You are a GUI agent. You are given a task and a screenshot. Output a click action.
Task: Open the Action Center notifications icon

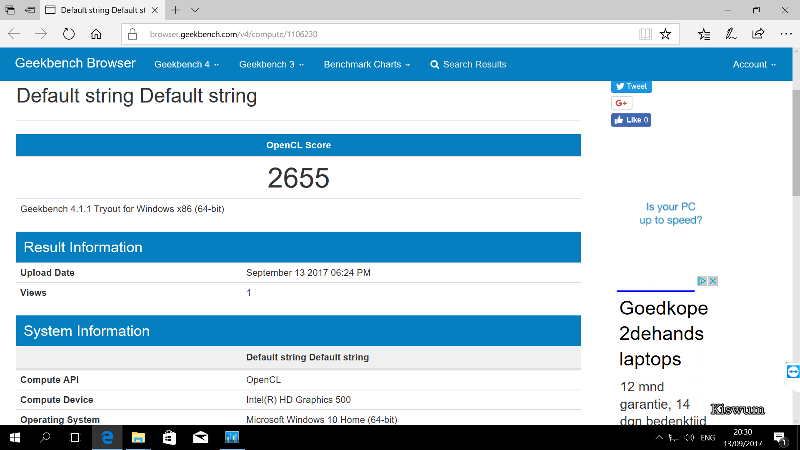pos(781,438)
